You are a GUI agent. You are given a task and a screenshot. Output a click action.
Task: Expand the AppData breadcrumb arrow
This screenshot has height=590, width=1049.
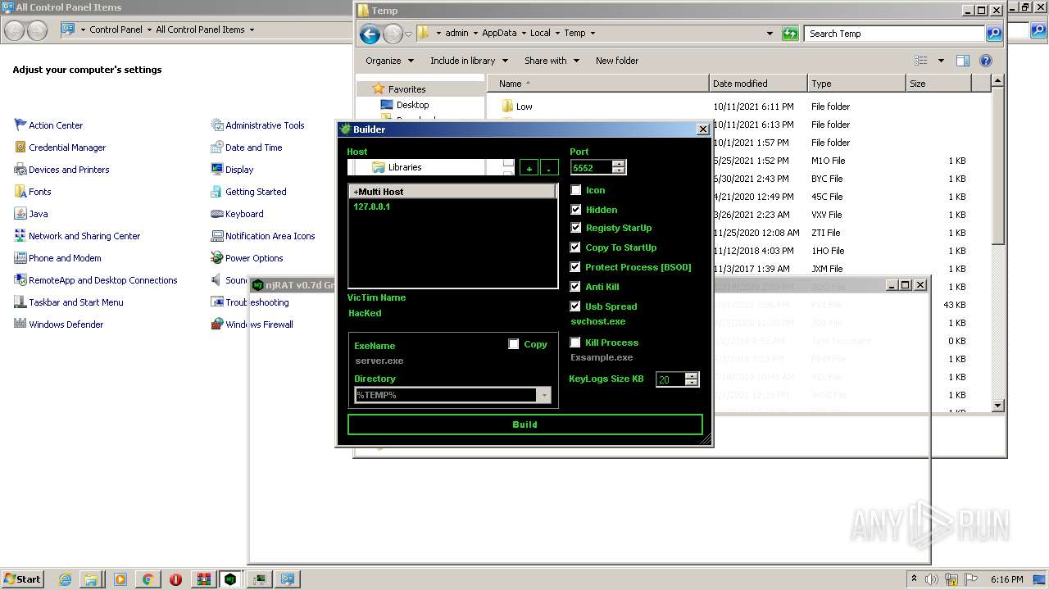click(524, 34)
